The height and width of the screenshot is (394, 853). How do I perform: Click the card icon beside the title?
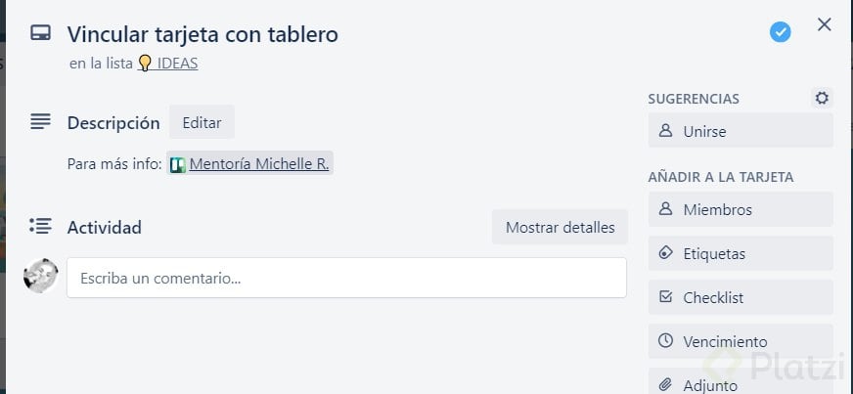coord(40,33)
